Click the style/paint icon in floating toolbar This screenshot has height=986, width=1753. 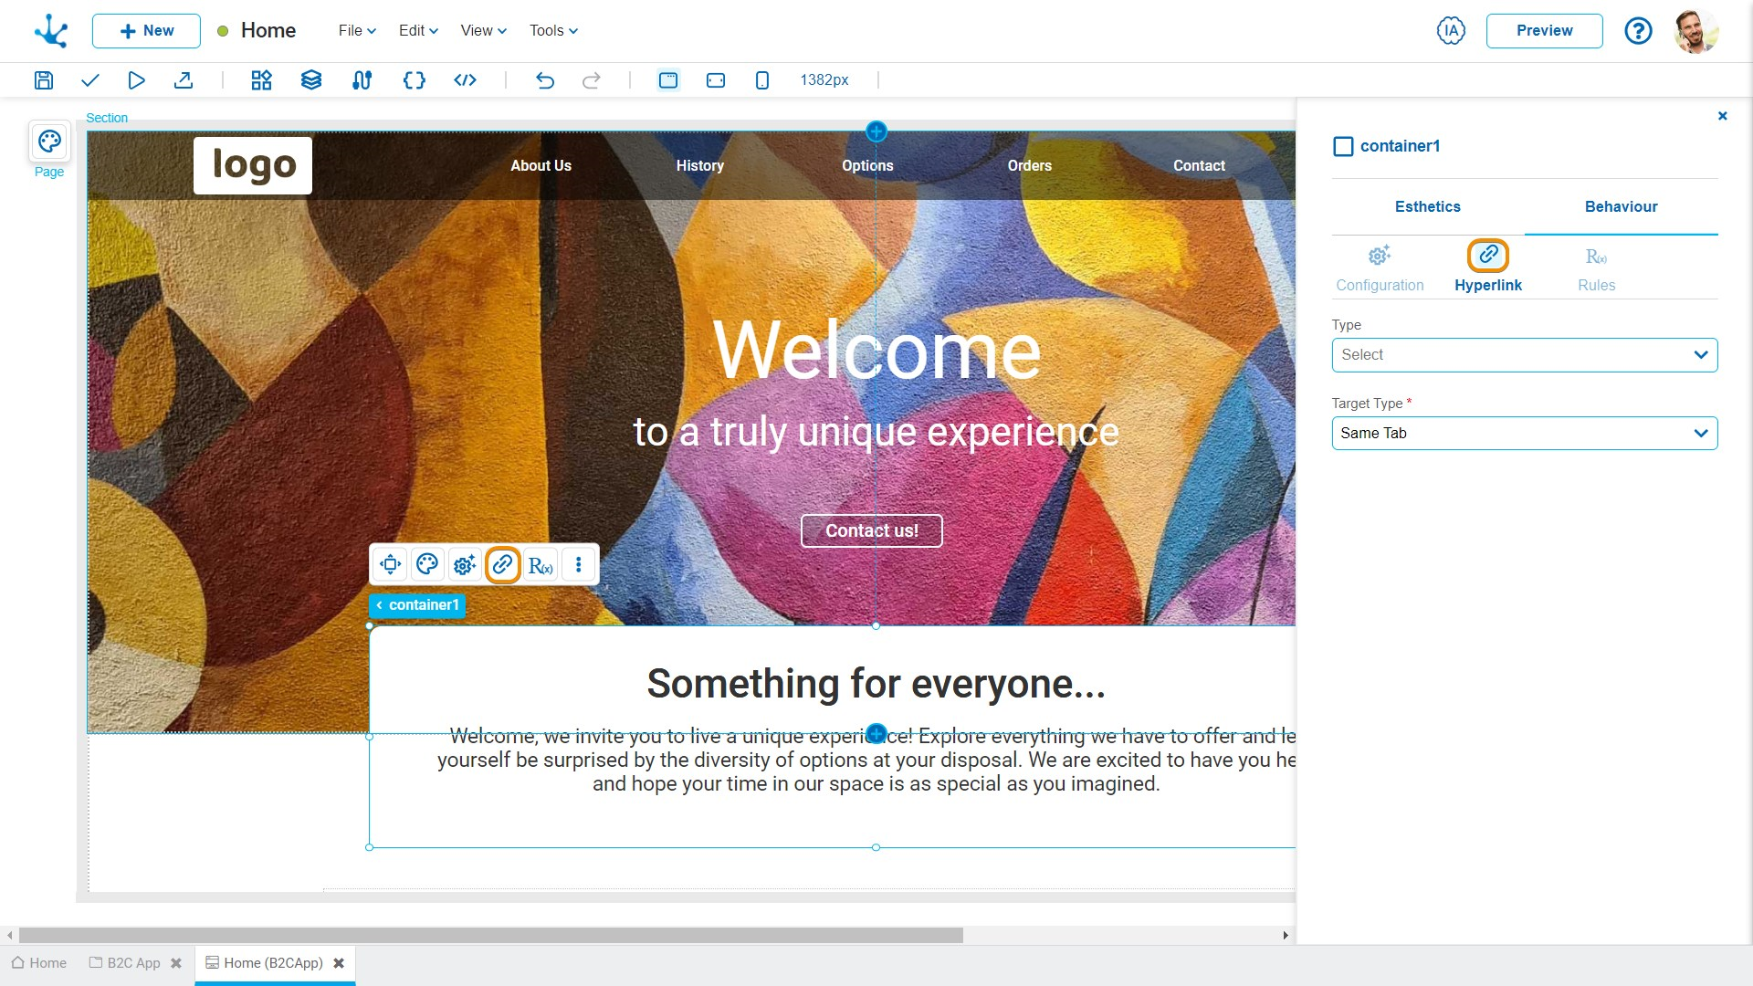coord(428,564)
